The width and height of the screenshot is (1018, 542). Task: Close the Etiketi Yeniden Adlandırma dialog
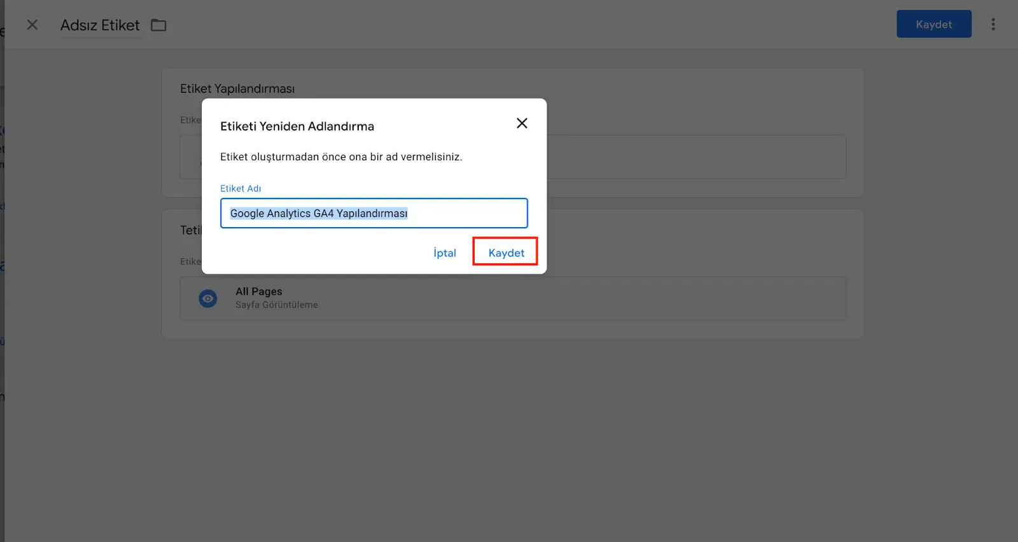pyautogui.click(x=522, y=123)
